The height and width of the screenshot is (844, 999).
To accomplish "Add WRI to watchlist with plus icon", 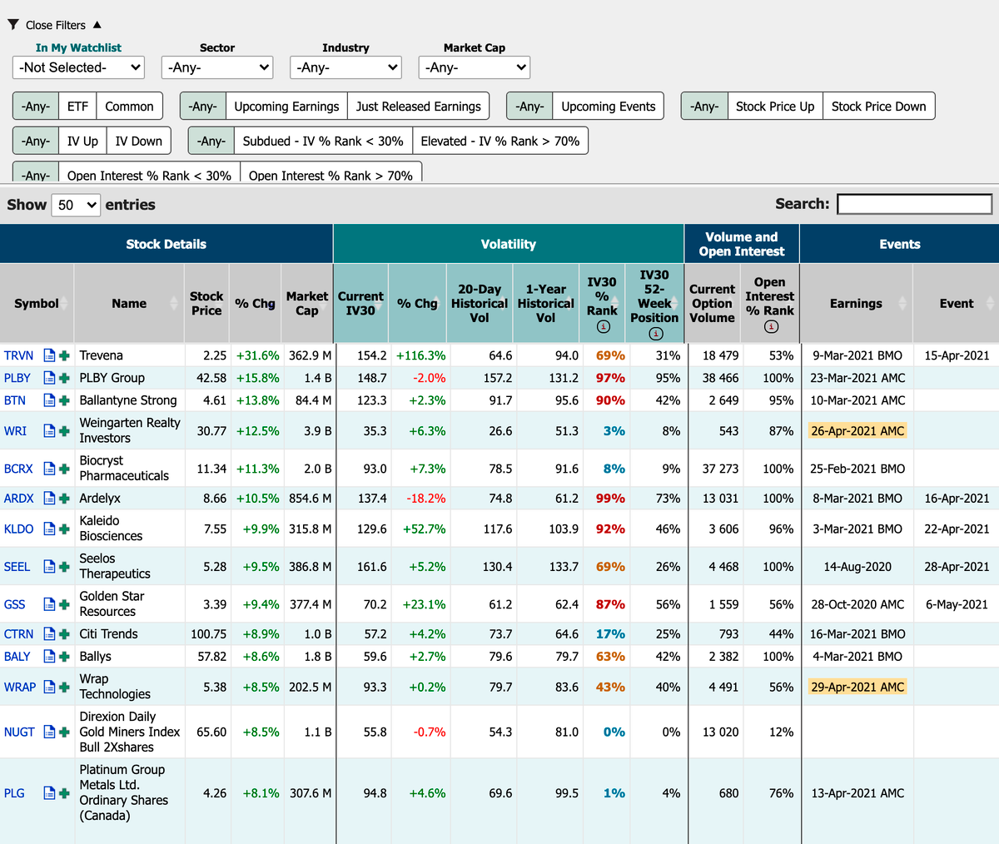I will (x=64, y=431).
